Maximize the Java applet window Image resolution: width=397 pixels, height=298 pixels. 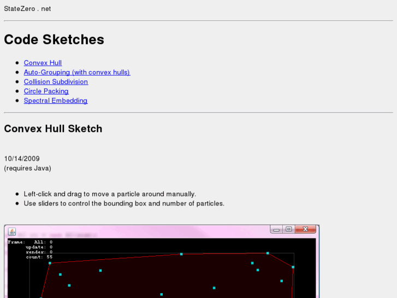[x=289, y=229]
